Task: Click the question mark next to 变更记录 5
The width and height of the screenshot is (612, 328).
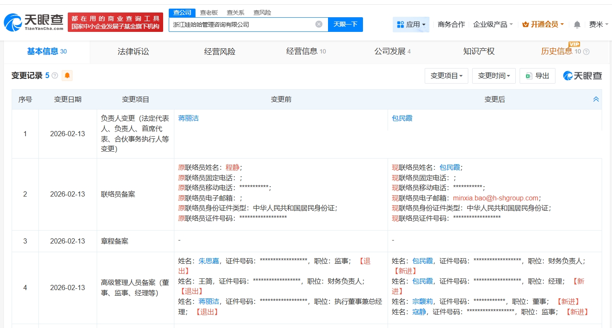Action: click(54, 75)
